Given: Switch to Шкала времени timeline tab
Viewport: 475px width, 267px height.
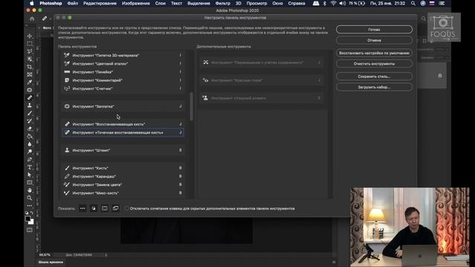Looking at the screenshot, I should coord(51,262).
